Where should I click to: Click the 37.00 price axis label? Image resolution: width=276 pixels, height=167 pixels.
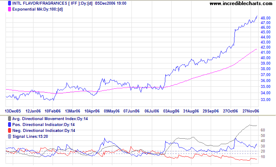266,75
